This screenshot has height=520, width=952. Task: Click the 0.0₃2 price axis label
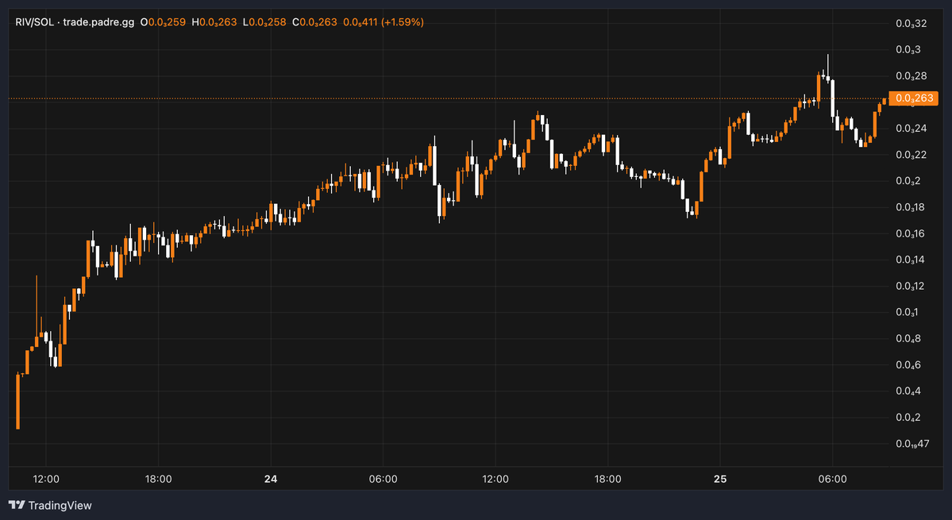908,181
